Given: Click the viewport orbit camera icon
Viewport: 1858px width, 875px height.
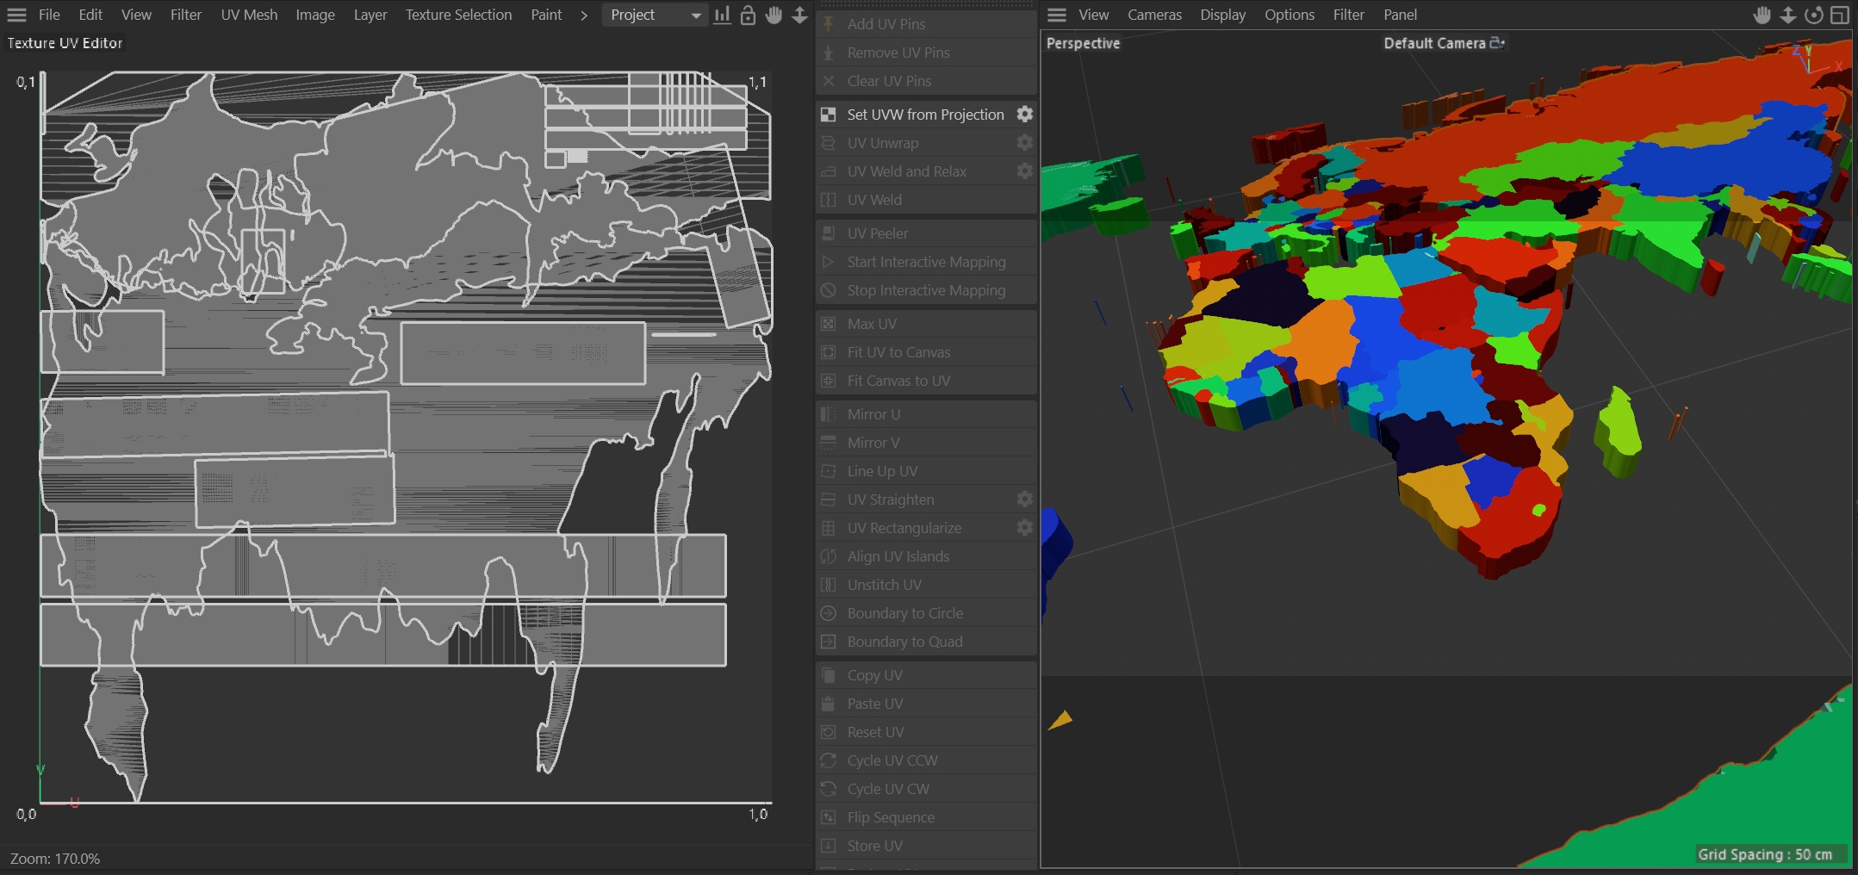Looking at the screenshot, I should [x=1813, y=15].
